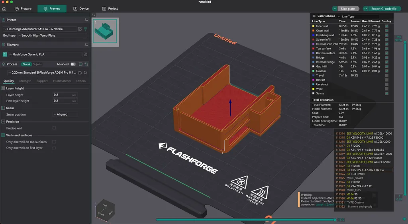408x224 pixels.
Task: Open Slice plate dropdown arrow
Action: pos(335,9)
